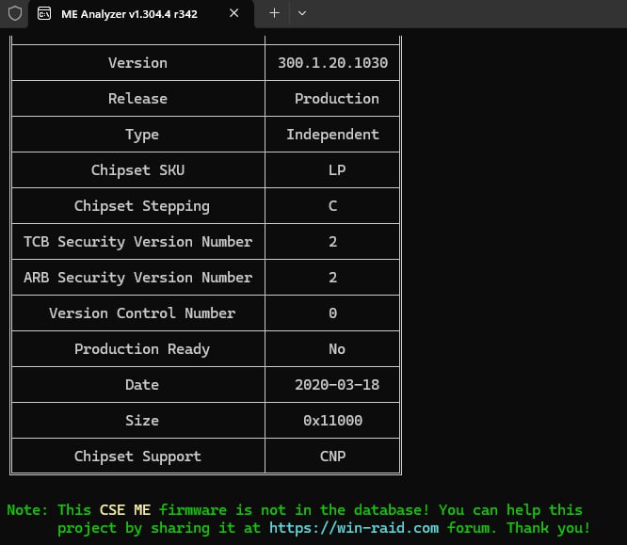Click the Chipset SKU label

(x=137, y=170)
